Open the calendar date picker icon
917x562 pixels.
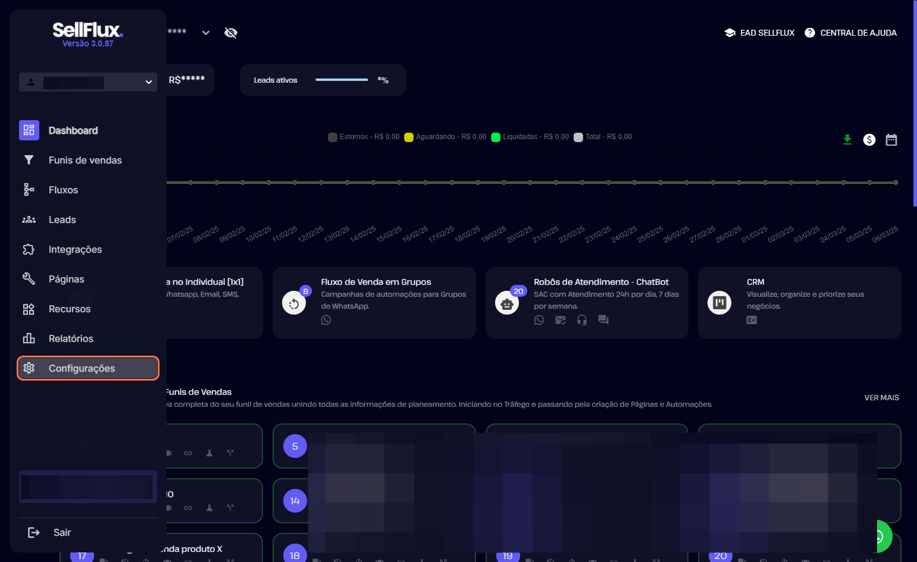click(x=891, y=140)
